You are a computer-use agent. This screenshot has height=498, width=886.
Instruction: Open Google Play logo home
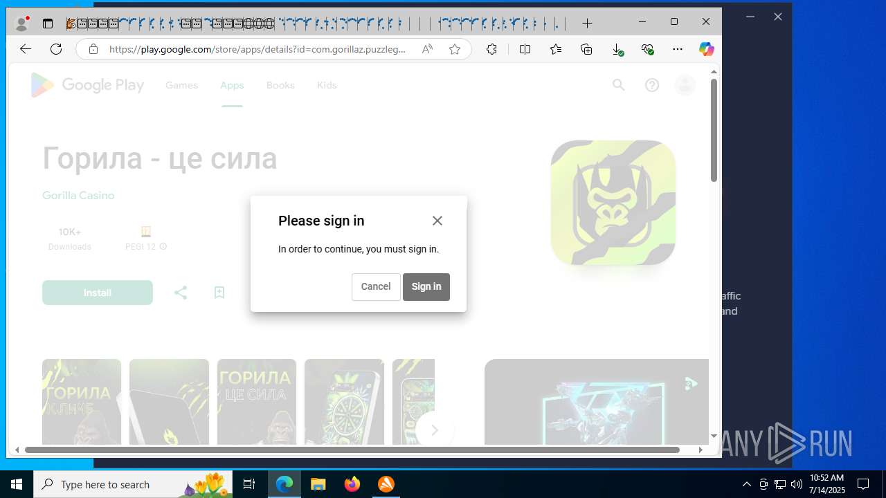coord(87,85)
